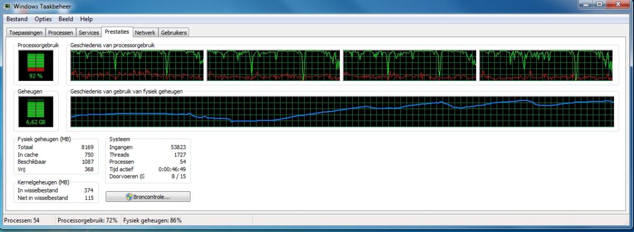634x232 pixels.
Task: Click the Tijd actief value 0:00:46:49
Action: (x=172, y=169)
